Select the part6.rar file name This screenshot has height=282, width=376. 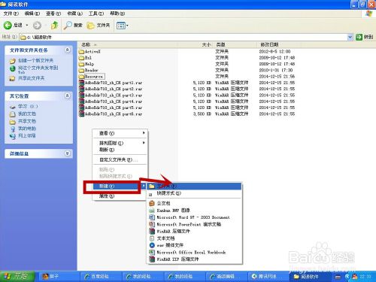pyautogui.click(x=114, y=114)
